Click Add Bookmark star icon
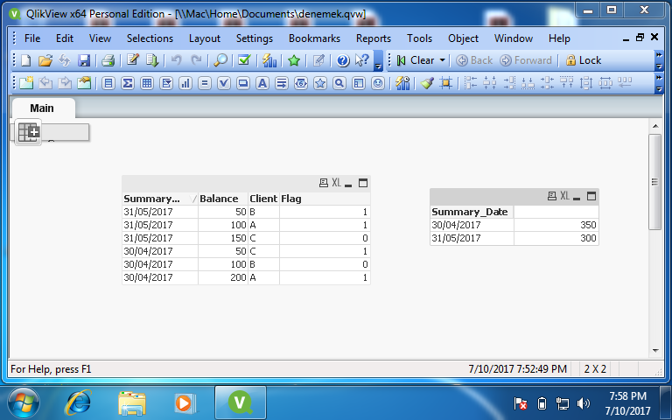 [294, 60]
